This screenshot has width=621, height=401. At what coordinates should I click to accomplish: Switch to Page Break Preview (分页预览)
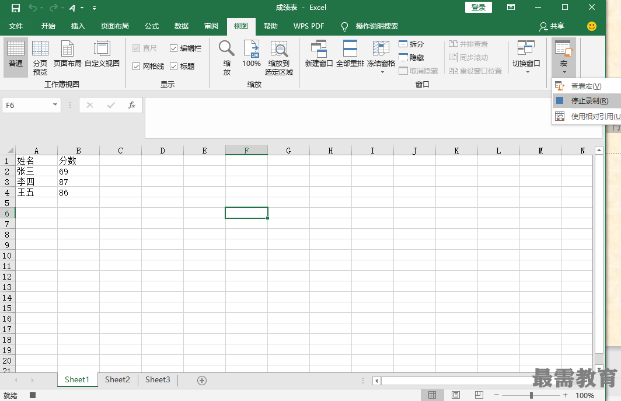tap(40, 57)
